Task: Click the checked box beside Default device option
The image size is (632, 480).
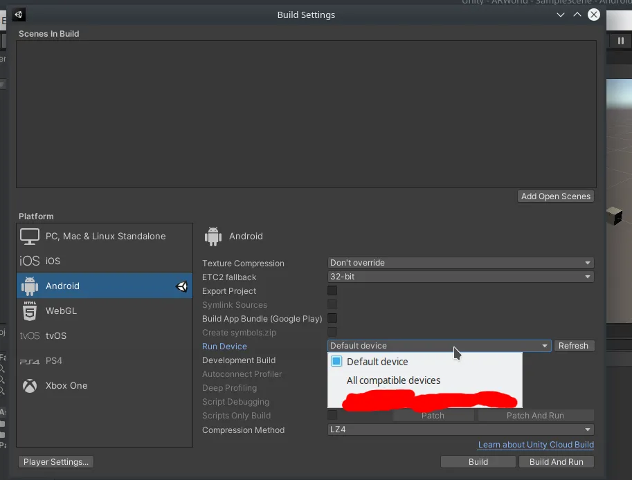Action: pos(336,361)
